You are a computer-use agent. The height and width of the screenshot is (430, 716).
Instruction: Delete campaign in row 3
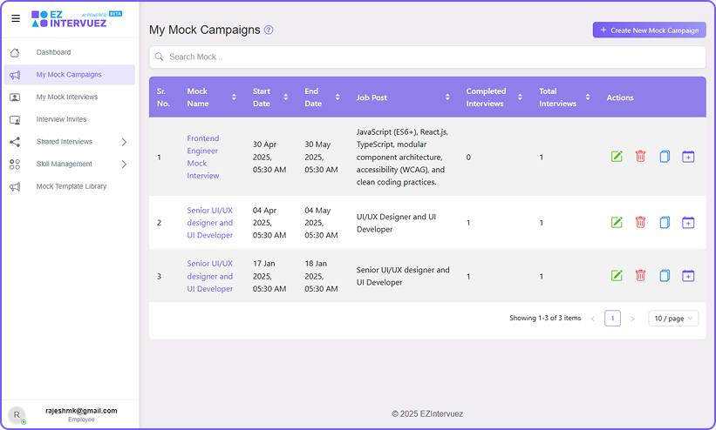pyautogui.click(x=641, y=276)
